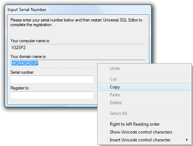193x146 pixels.
Task: Focus the Serial number input field
Action: click(x=52, y=79)
